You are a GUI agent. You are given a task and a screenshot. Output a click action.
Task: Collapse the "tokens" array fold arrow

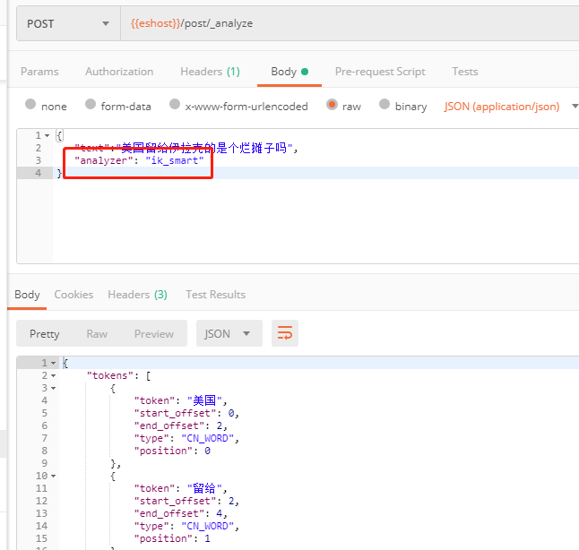(x=54, y=375)
